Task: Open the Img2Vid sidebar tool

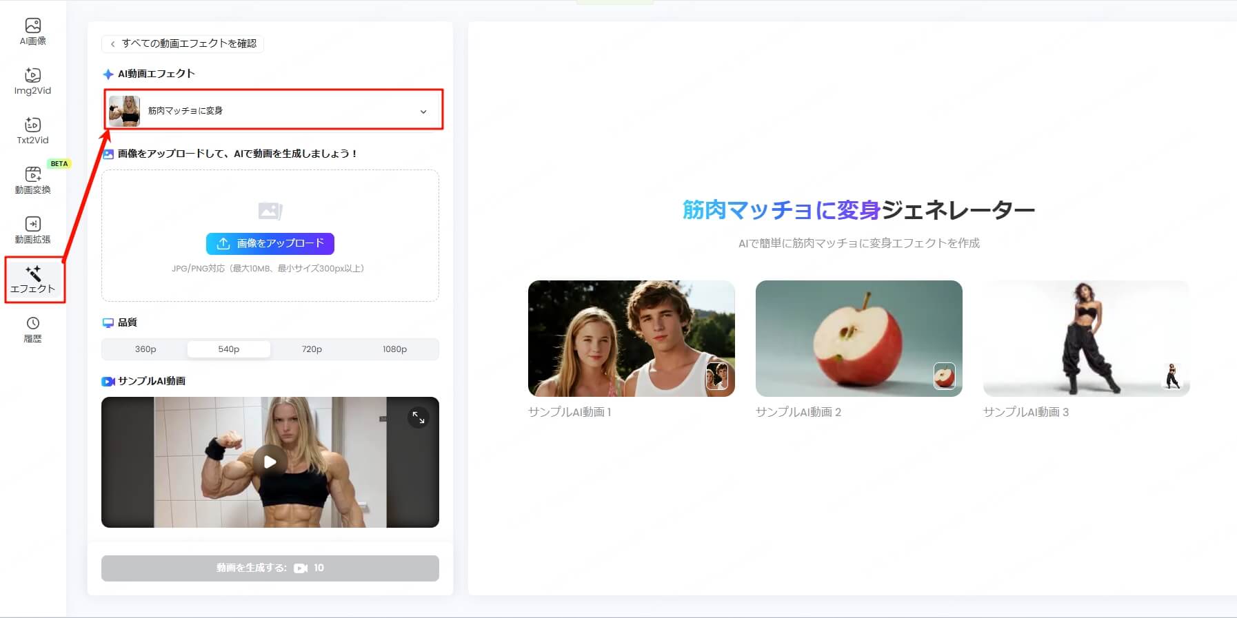Action: (x=32, y=81)
